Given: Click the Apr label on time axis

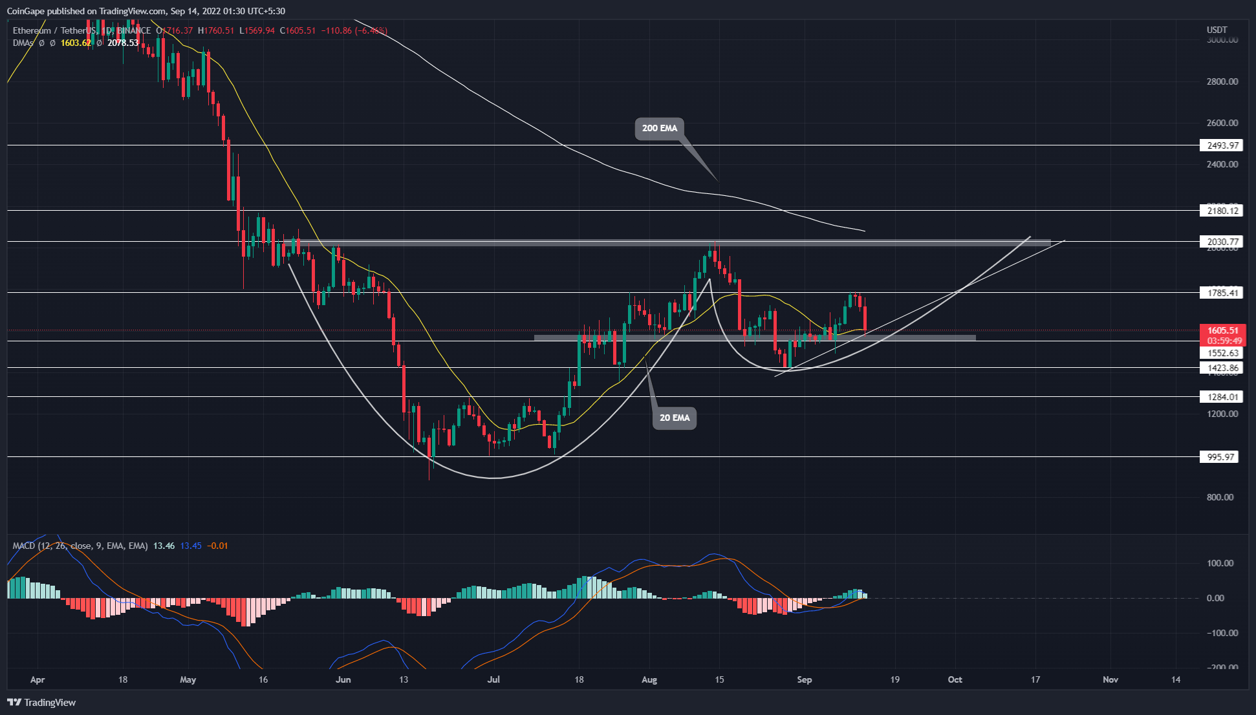Looking at the screenshot, I should tap(38, 679).
